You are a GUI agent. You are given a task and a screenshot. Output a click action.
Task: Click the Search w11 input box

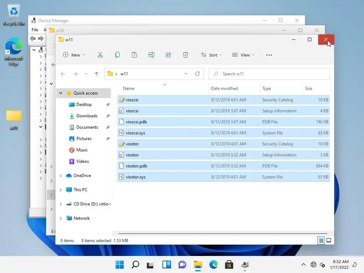click(269, 74)
